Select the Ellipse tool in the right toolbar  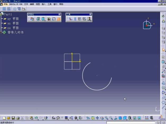(x=163, y=102)
